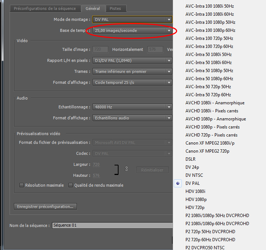Pick AVC-Intra 50 720p 60Hz
Viewport: 266px width, 250px height.
click(208, 95)
